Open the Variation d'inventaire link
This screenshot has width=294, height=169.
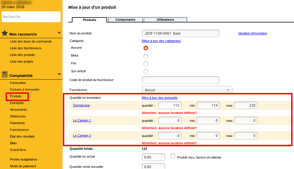[x=253, y=33]
